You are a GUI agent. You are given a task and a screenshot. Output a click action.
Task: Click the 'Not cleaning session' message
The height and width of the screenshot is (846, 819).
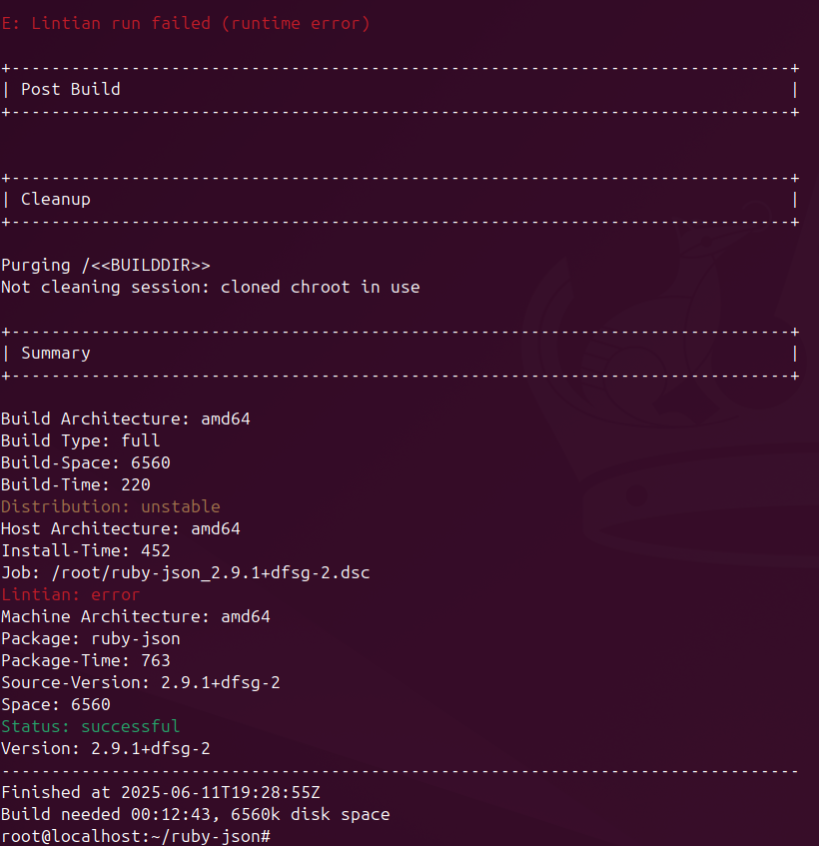(x=210, y=287)
